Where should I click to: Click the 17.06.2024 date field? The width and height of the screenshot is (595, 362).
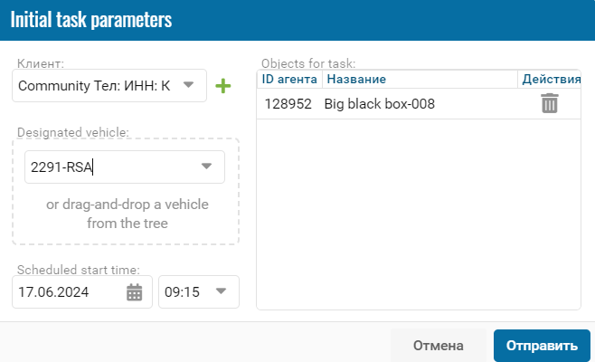tap(82, 291)
